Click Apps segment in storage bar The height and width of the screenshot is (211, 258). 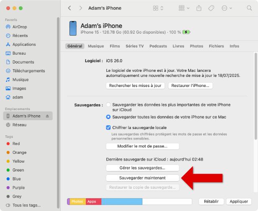93,202
